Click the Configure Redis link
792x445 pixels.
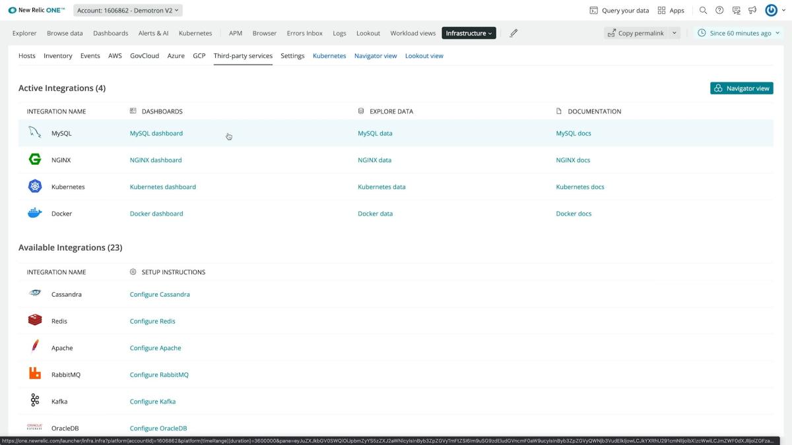pos(152,321)
